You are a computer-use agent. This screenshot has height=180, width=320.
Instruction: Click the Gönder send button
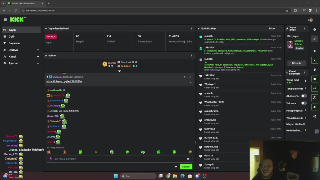point(186,167)
